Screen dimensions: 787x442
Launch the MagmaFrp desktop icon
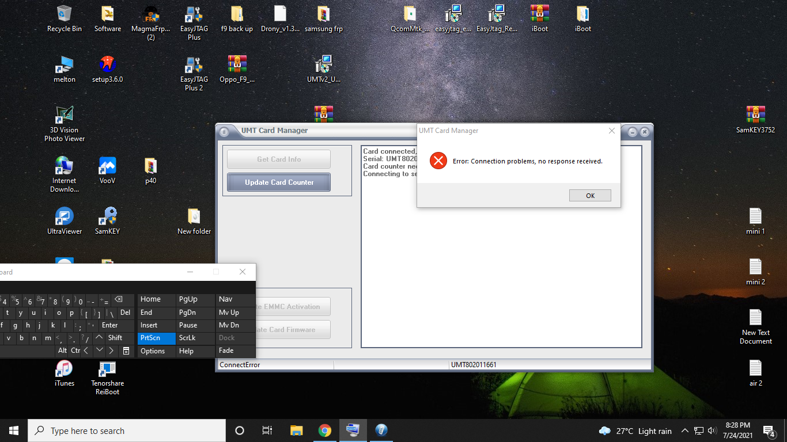151,23
